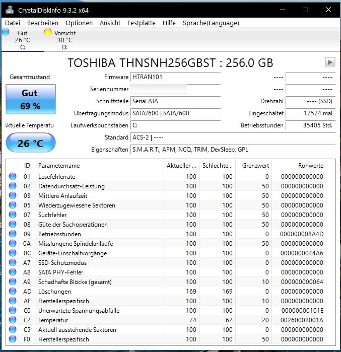
Task: Click status orb of row C5 Aktuell ausstehende Sektoren
Action: tap(13, 329)
